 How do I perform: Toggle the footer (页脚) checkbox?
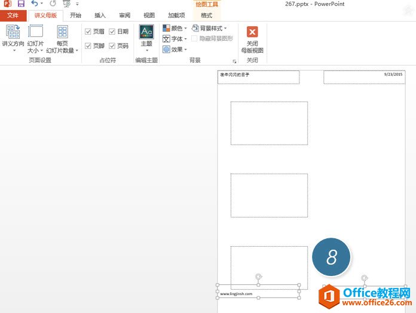pos(88,46)
